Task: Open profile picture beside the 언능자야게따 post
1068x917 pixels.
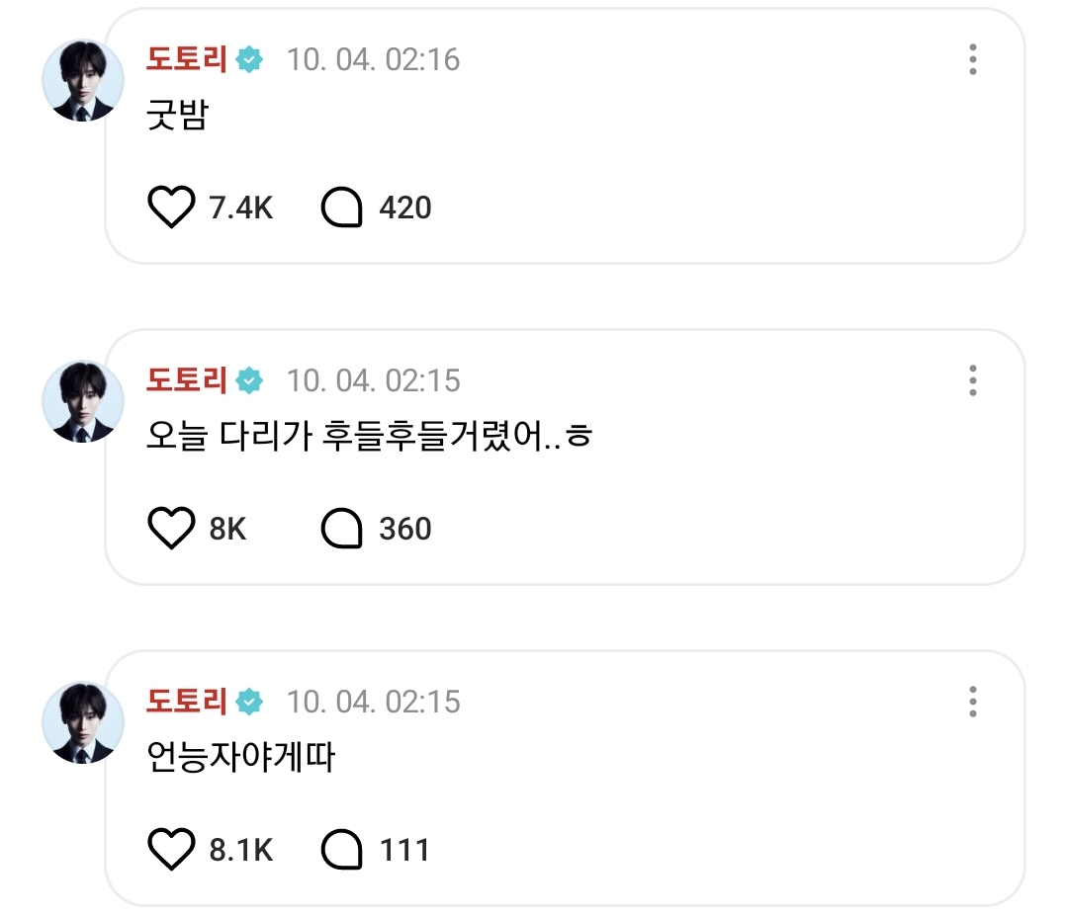Action: tap(83, 723)
